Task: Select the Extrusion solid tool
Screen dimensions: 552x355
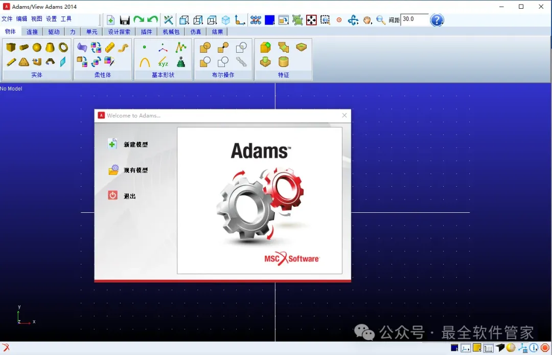Action: click(x=37, y=62)
